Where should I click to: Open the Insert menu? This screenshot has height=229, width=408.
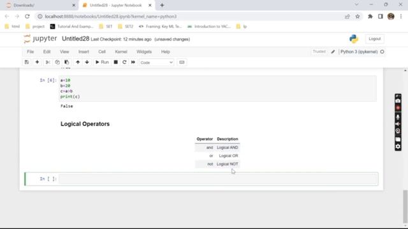click(x=84, y=52)
